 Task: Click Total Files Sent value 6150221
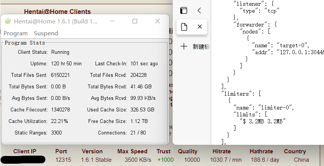pos(60,75)
